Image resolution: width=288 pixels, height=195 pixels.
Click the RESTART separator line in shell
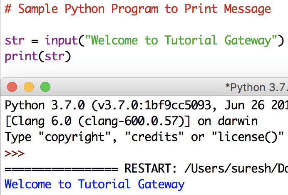(146, 169)
